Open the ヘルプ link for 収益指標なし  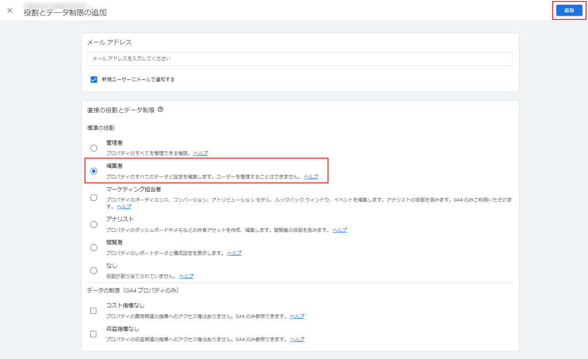297,340
